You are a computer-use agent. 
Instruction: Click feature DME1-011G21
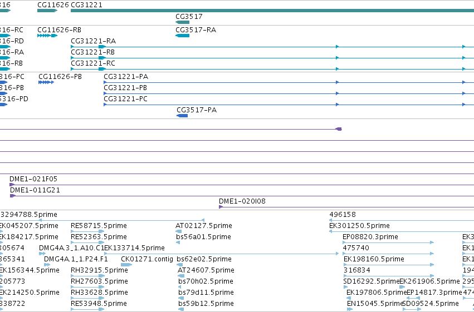click(35, 190)
